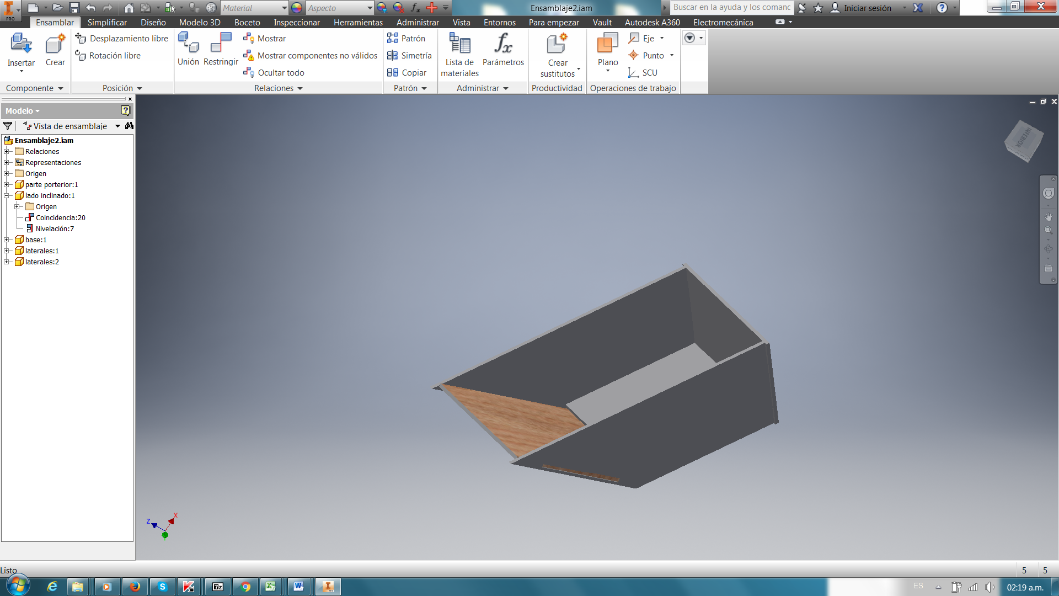Click the Aspecto color wheel swatch
Viewport: 1059px width, 596px height.
(297, 8)
